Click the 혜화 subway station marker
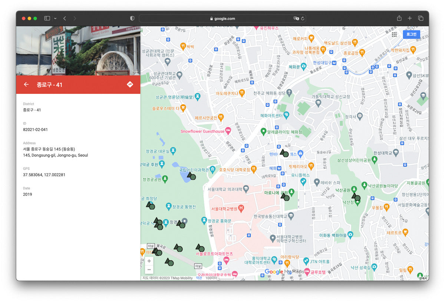Image resolution: width=445 pixels, height=302 pixels. point(279,168)
